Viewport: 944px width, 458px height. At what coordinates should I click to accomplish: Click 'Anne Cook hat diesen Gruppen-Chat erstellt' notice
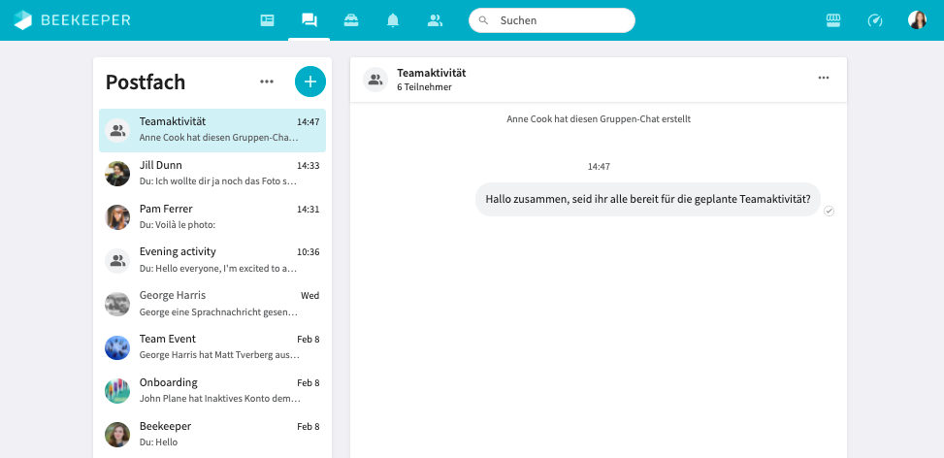599,119
